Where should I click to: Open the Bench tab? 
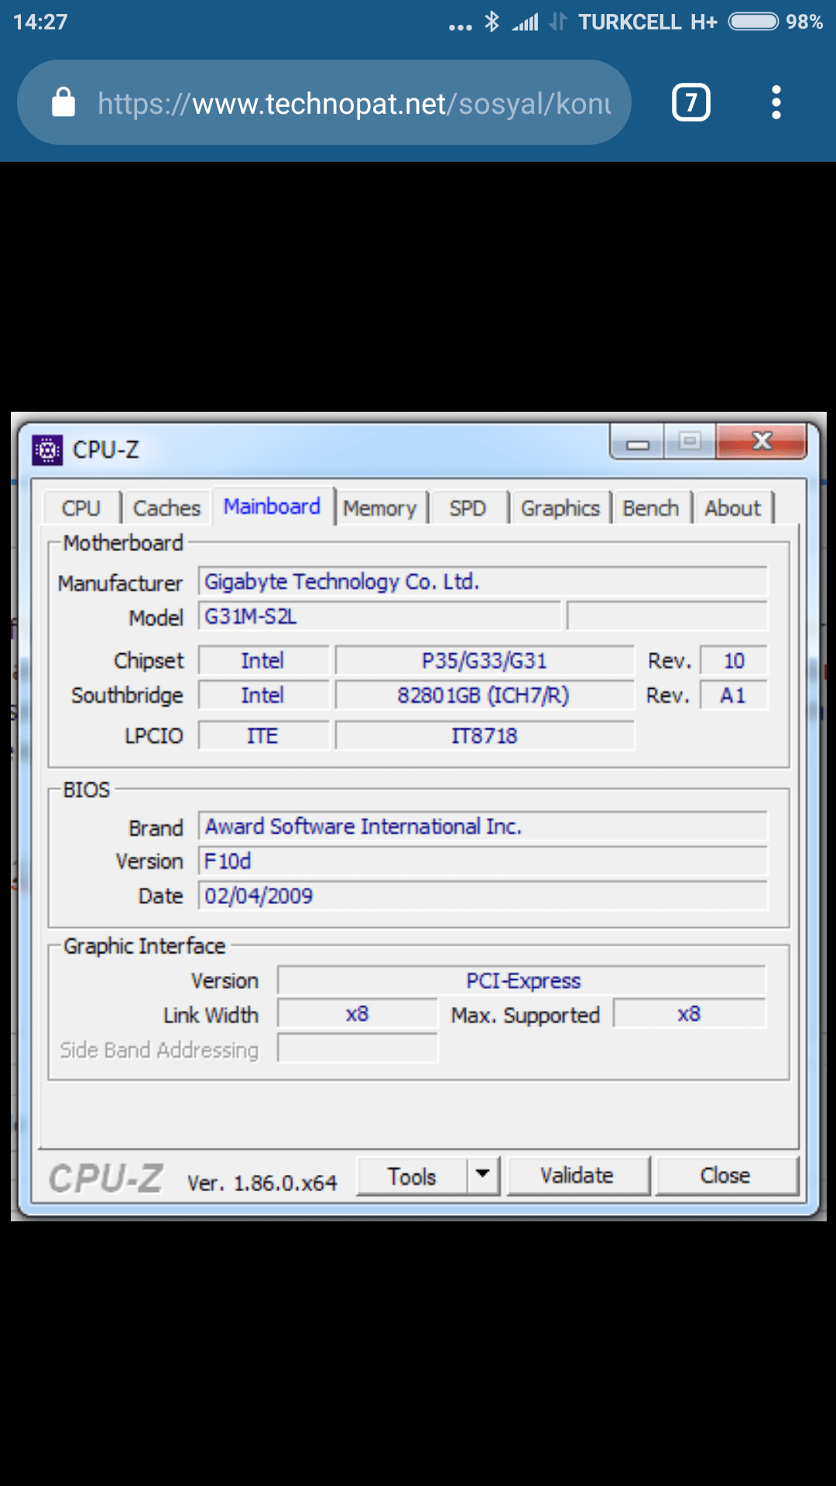[651, 508]
